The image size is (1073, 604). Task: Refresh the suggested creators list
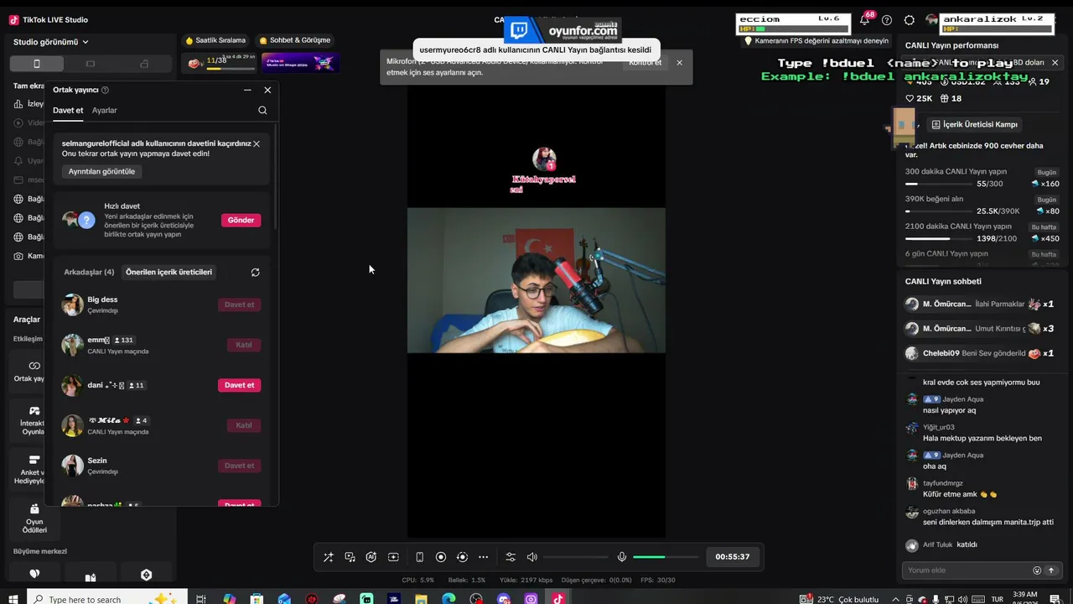pos(256,272)
